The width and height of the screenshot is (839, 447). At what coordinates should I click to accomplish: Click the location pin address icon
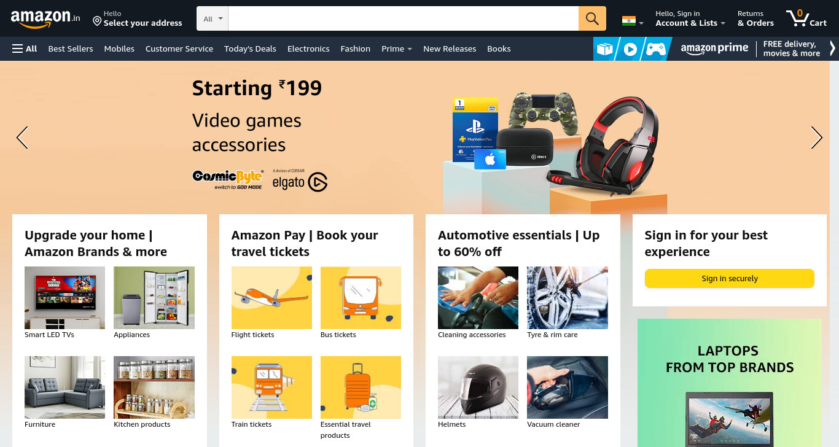tap(97, 21)
